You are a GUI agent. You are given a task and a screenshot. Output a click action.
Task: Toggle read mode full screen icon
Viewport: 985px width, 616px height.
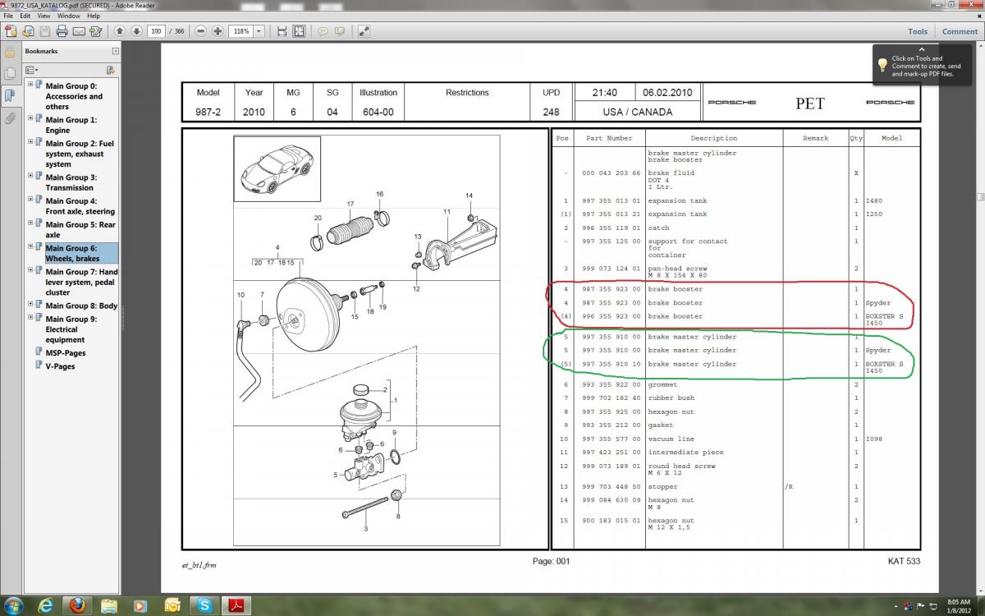click(x=364, y=31)
